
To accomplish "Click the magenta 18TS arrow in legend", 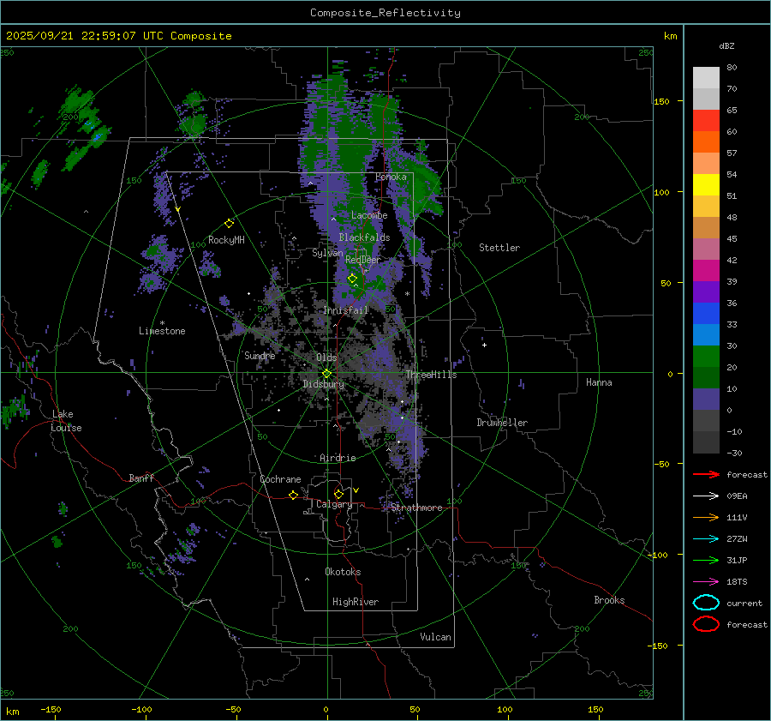I will tap(706, 581).
